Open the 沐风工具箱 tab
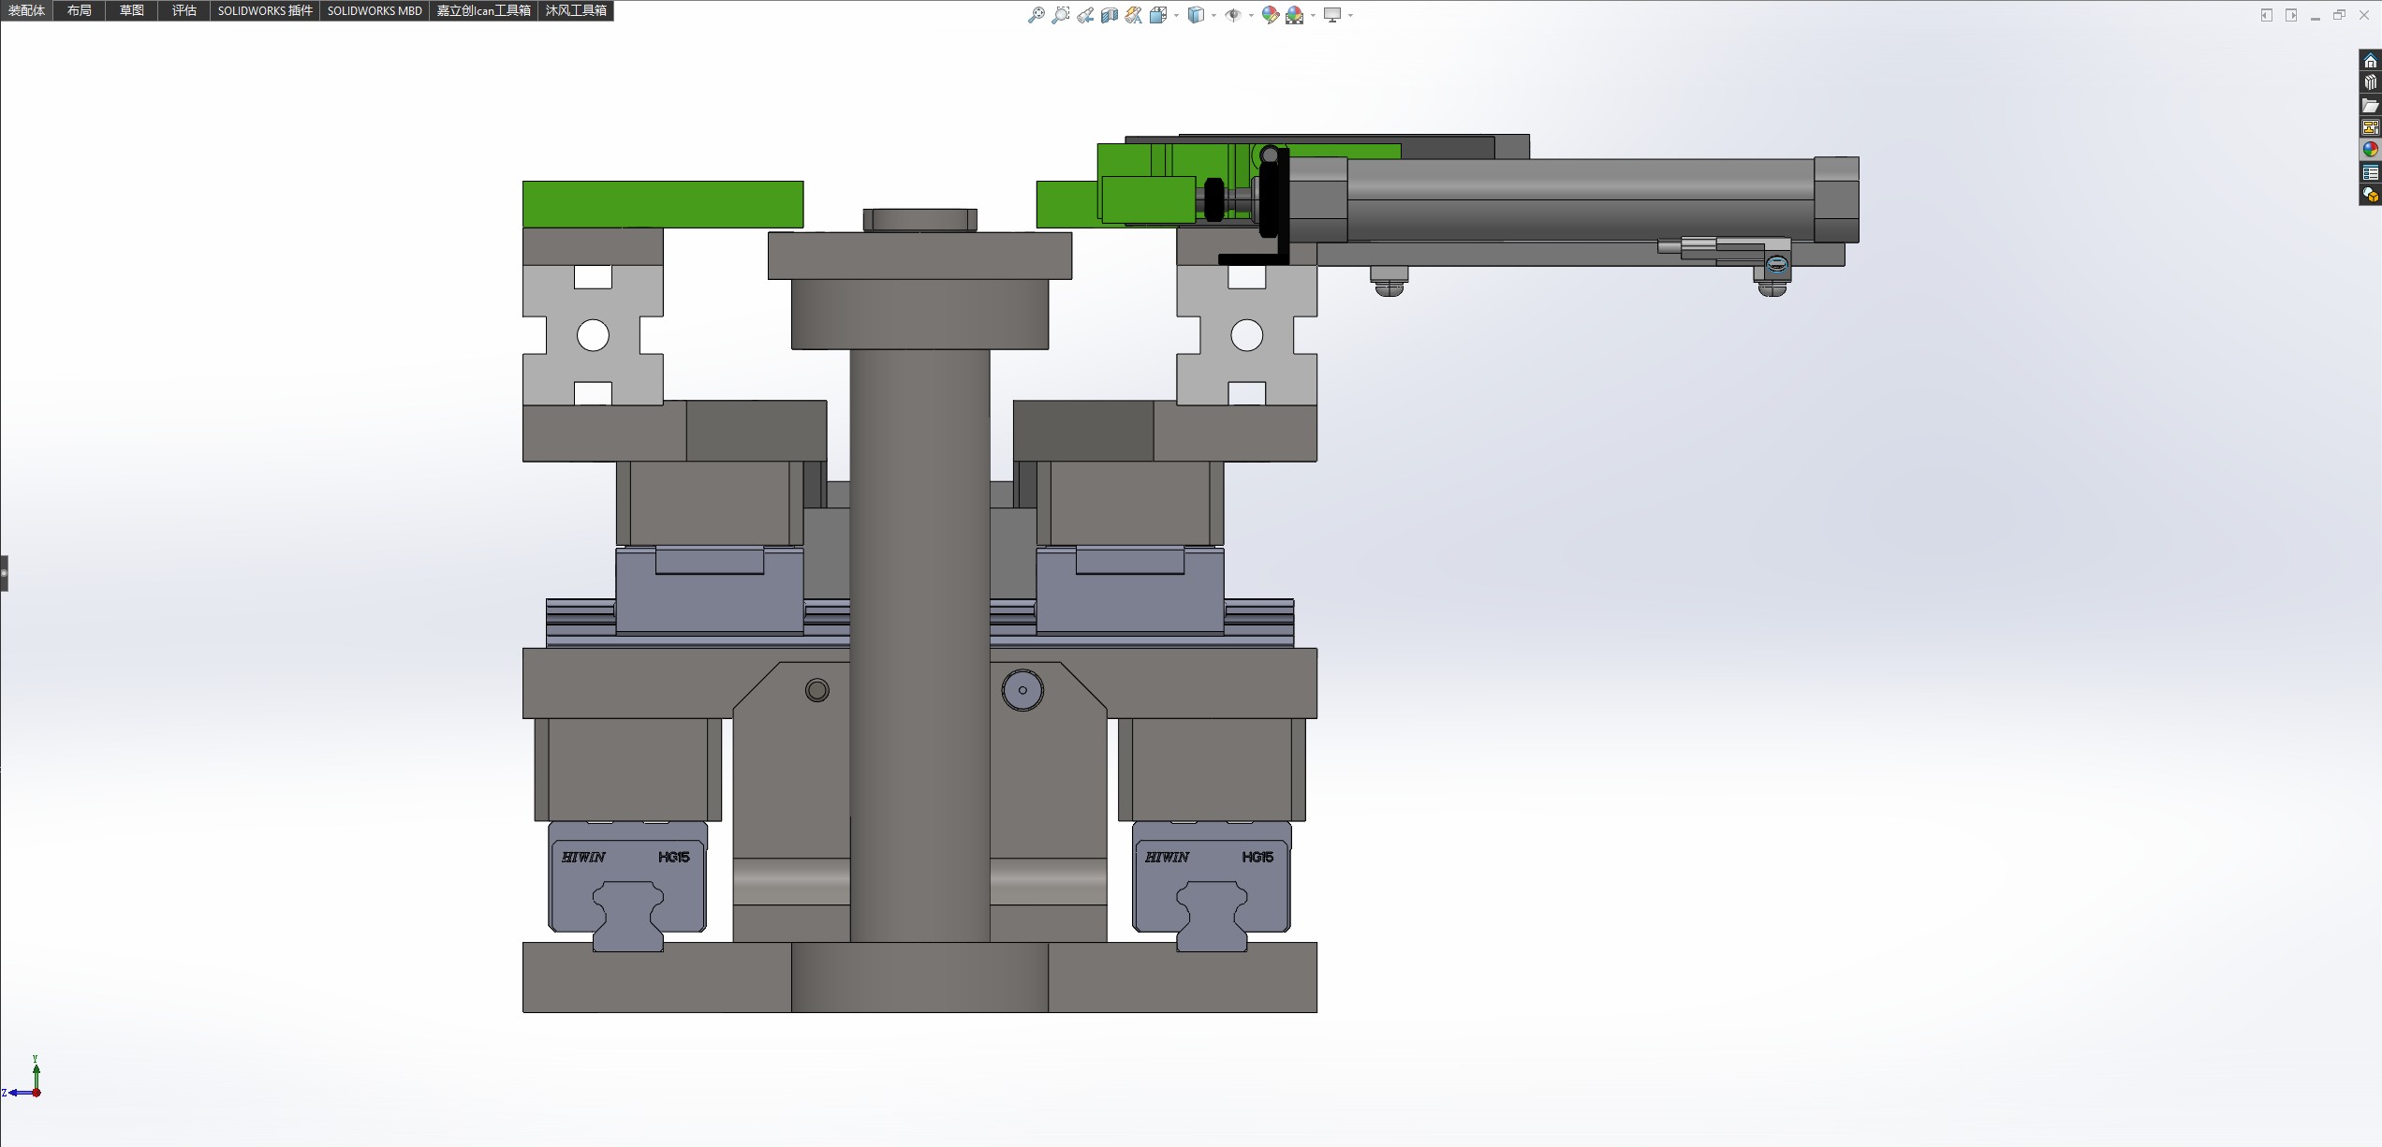The width and height of the screenshot is (2382, 1147). pos(576,10)
